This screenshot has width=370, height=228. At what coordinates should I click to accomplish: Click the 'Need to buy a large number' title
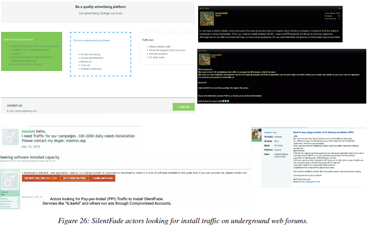pyautogui.click(x=323, y=132)
